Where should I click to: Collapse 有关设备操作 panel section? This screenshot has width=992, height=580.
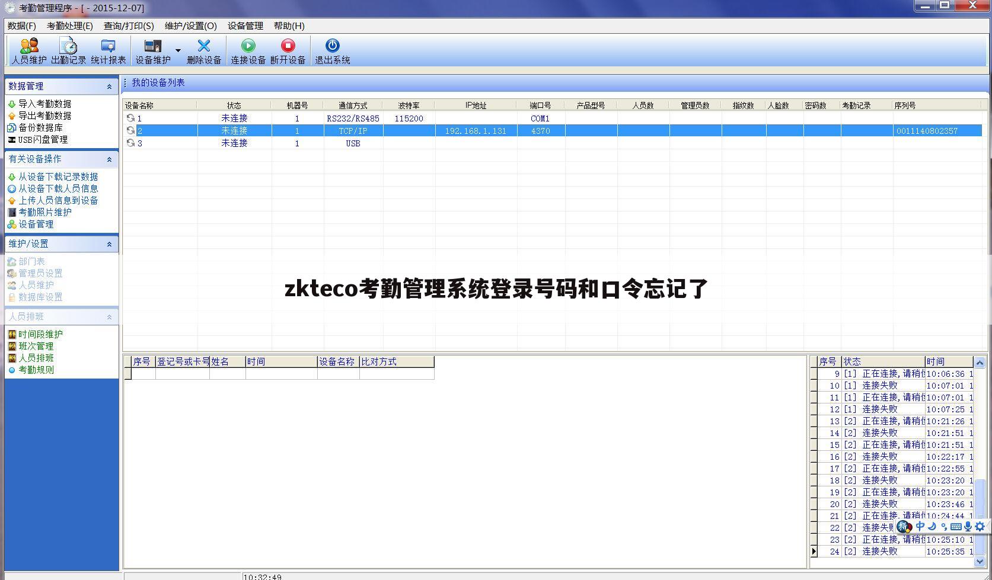click(109, 159)
